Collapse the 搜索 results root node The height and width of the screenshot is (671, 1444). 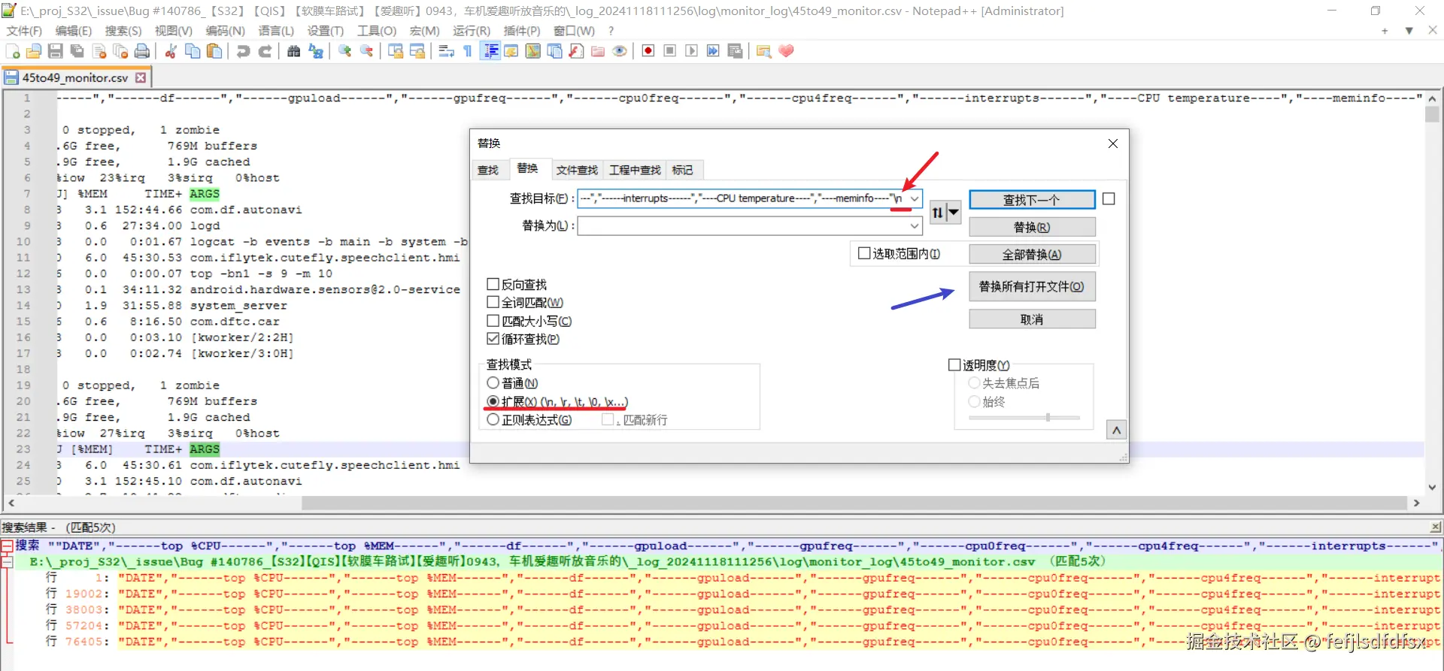click(7, 546)
